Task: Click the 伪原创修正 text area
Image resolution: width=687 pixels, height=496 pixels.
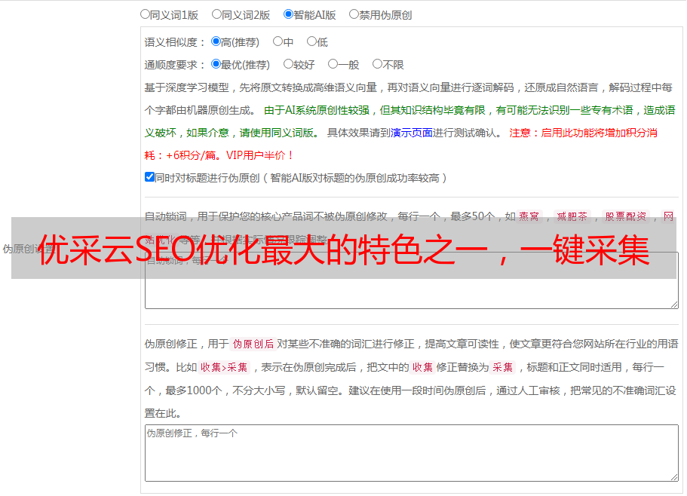Action: (x=412, y=453)
